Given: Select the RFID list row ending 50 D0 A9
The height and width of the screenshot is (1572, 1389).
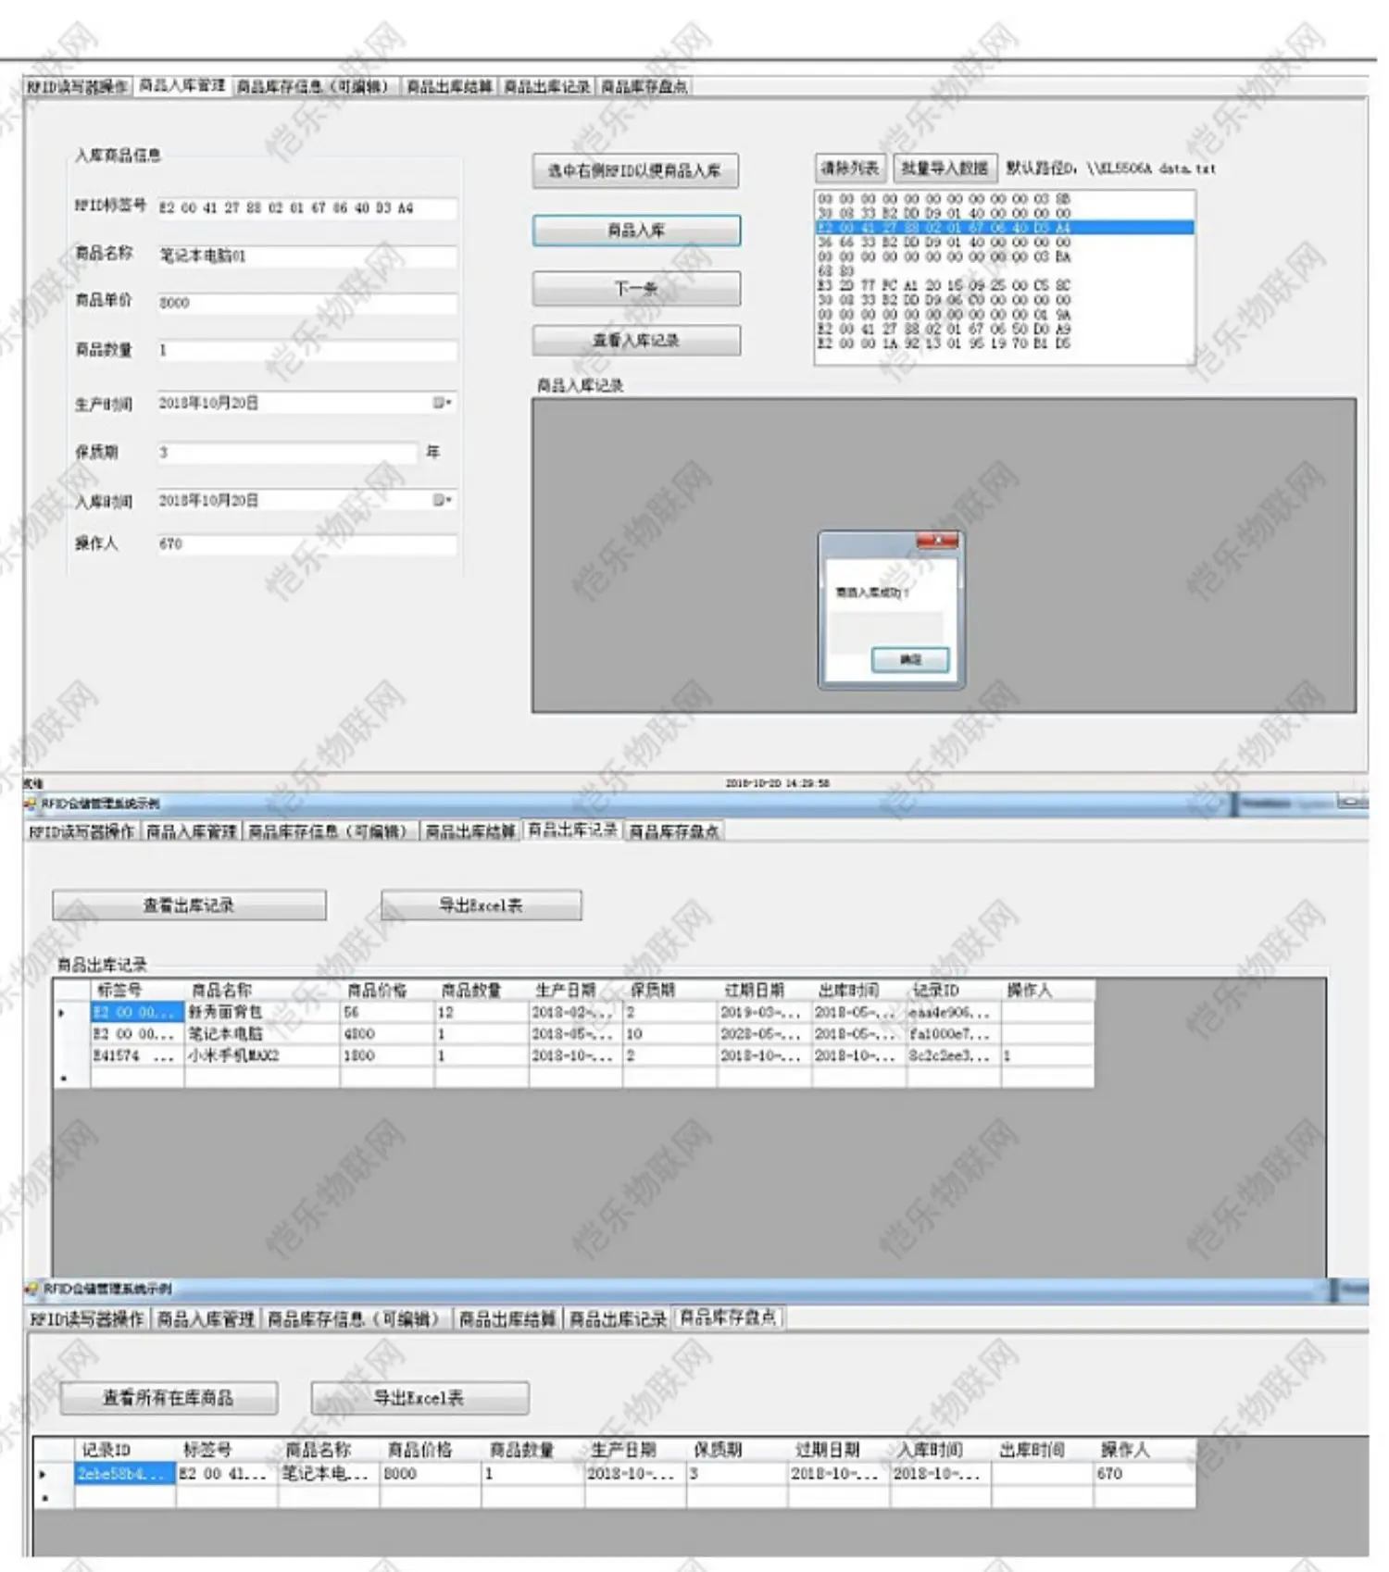Looking at the screenshot, I should [x=1005, y=329].
